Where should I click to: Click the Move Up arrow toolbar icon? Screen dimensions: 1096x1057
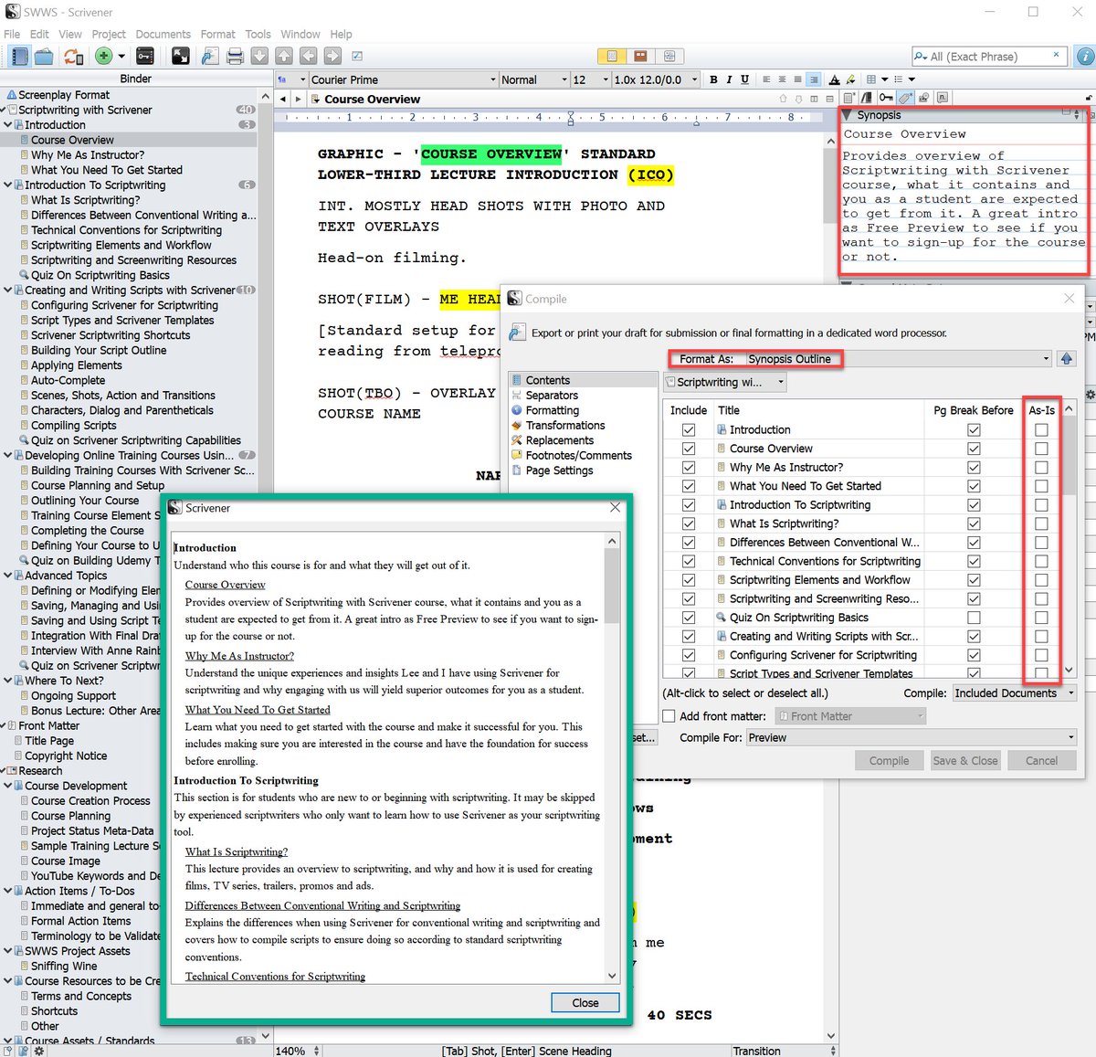click(284, 57)
